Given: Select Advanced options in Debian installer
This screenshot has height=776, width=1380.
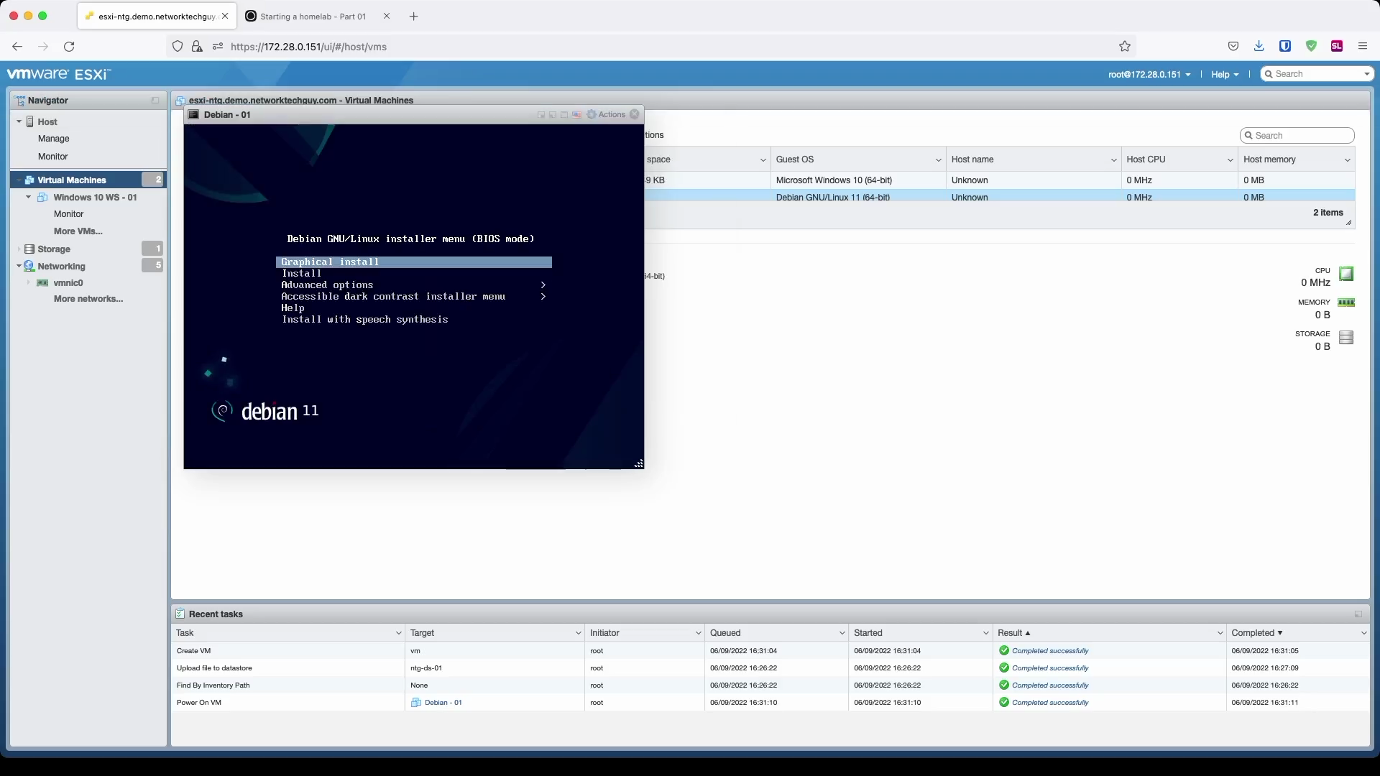Looking at the screenshot, I should coord(327,285).
